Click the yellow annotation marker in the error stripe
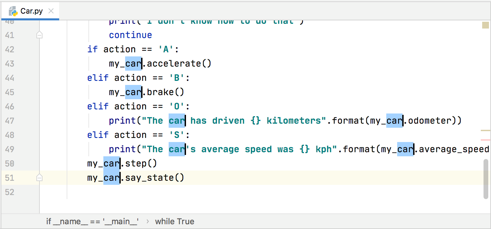Viewport: 491px width, 229px height. (x=486, y=25)
